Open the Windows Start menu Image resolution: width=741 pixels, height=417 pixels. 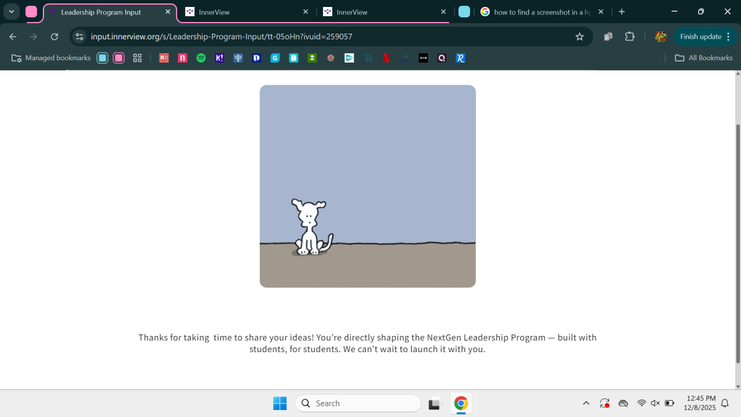pyautogui.click(x=280, y=403)
